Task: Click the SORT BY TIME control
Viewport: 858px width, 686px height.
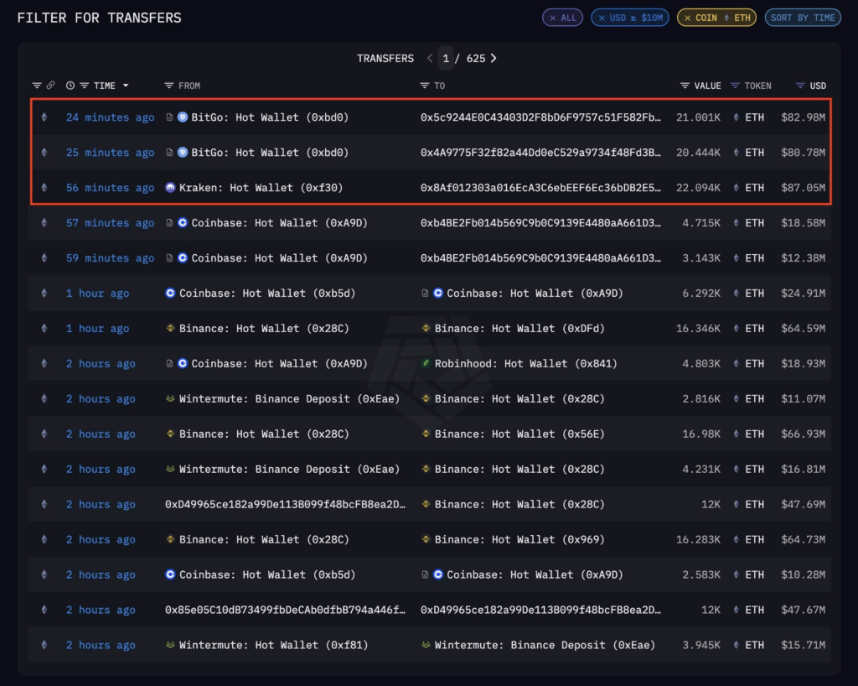Action: point(803,17)
